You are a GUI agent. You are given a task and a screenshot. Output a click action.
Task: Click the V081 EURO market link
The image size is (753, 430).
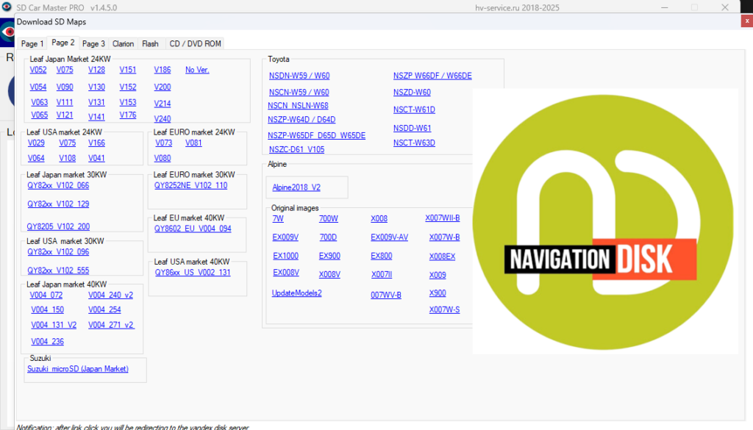193,143
